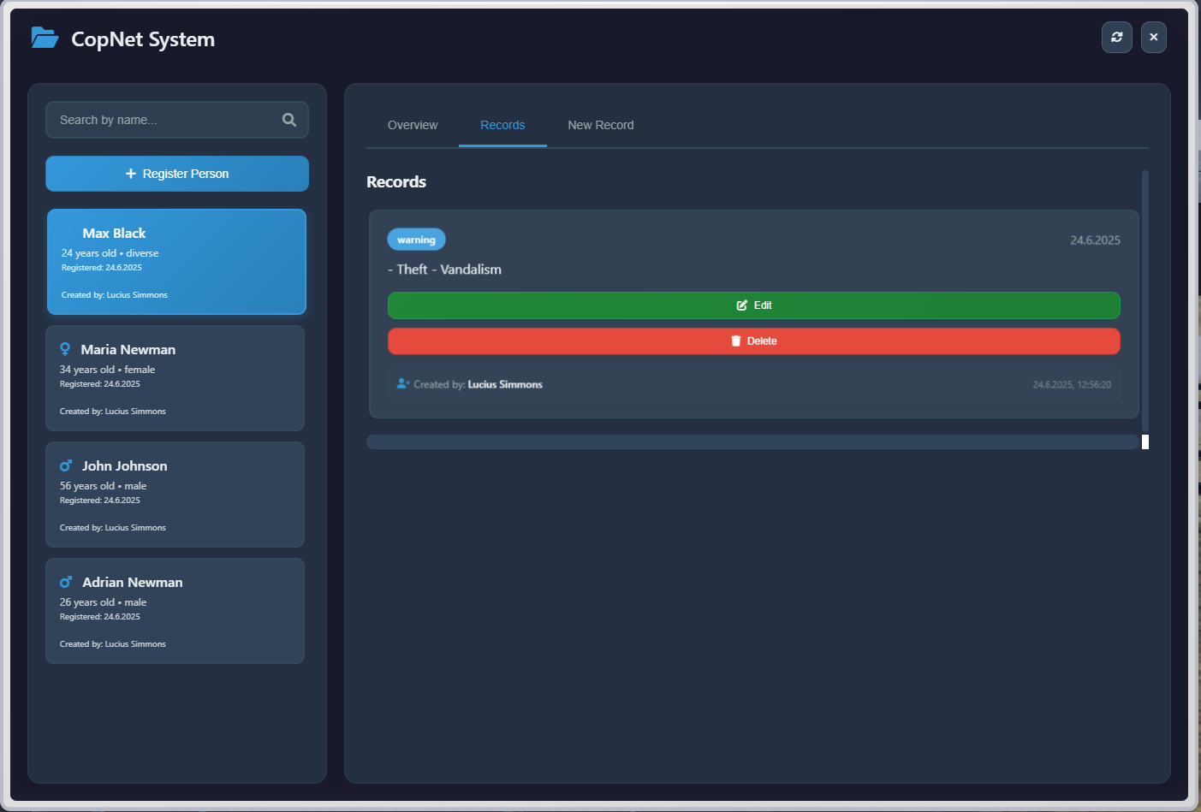1201x812 pixels.
Task: Switch to the Overview tab
Action: 413,125
